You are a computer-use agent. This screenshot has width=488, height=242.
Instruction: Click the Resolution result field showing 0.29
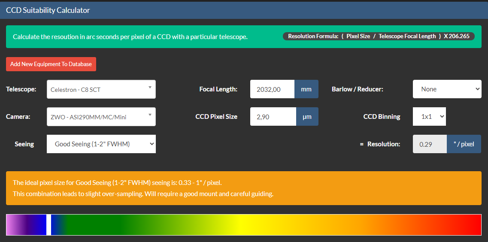[430, 144]
